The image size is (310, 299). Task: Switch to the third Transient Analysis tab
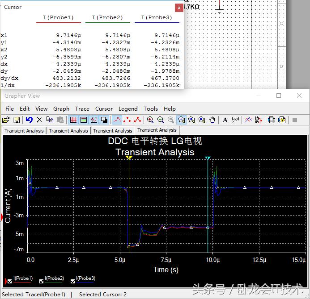point(112,131)
